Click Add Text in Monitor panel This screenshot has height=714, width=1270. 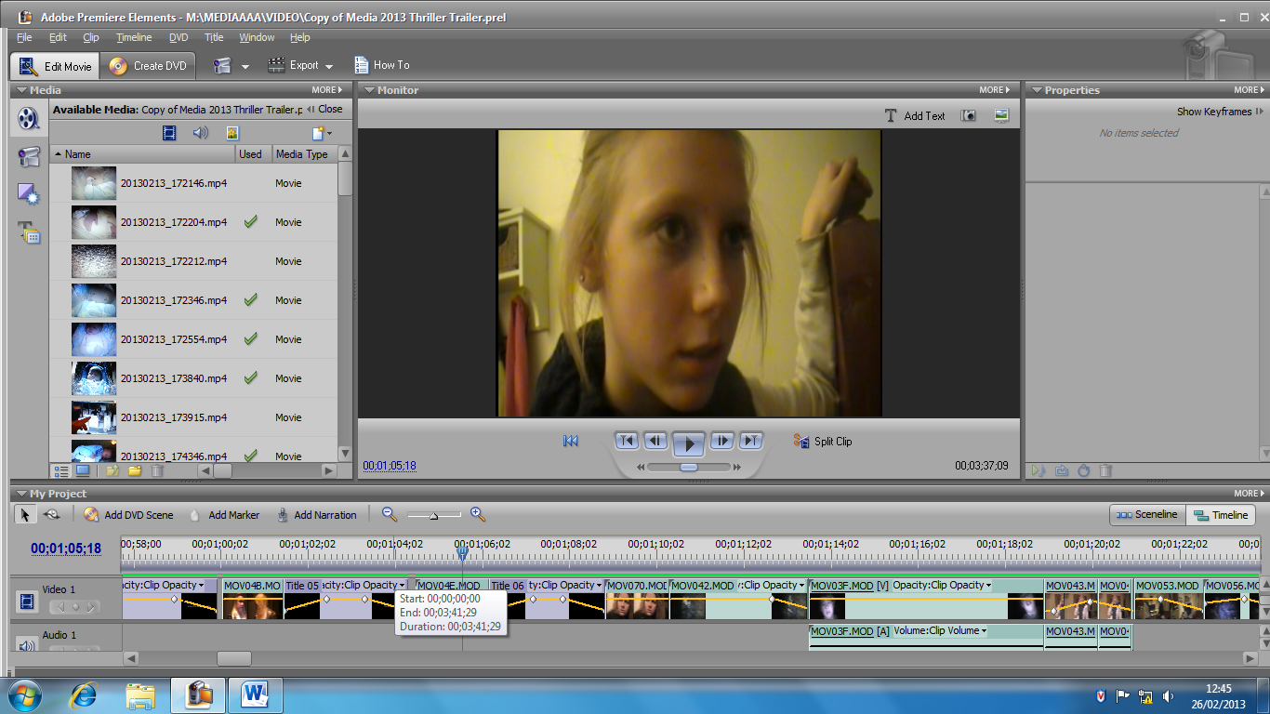914,115
